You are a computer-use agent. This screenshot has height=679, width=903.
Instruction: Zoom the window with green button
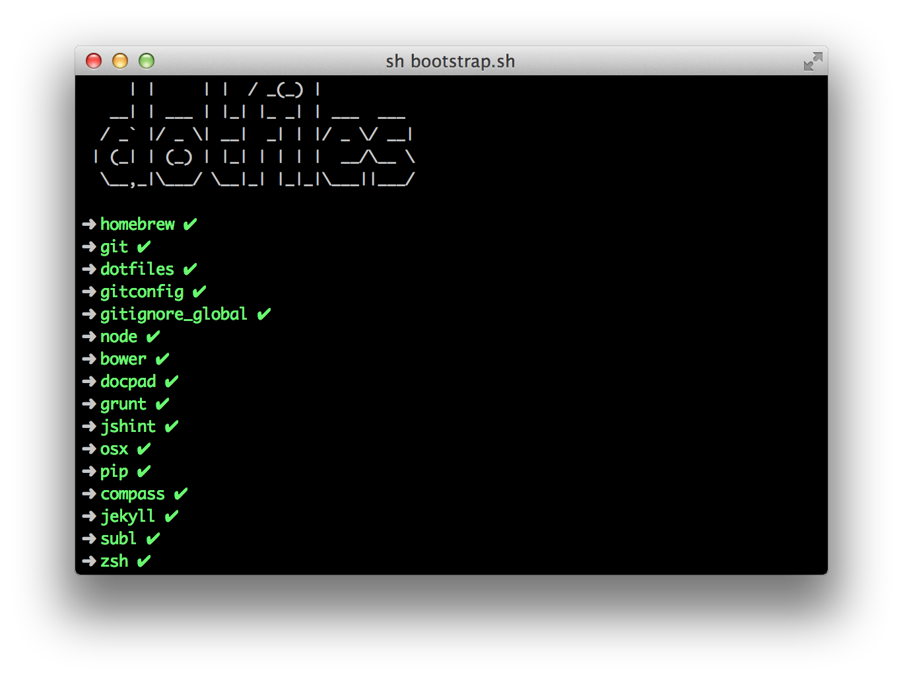[x=147, y=61]
